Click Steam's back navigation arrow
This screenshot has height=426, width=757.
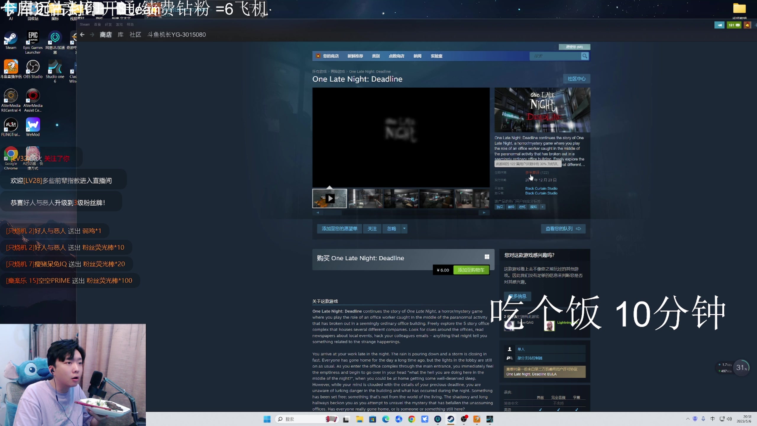click(x=82, y=35)
